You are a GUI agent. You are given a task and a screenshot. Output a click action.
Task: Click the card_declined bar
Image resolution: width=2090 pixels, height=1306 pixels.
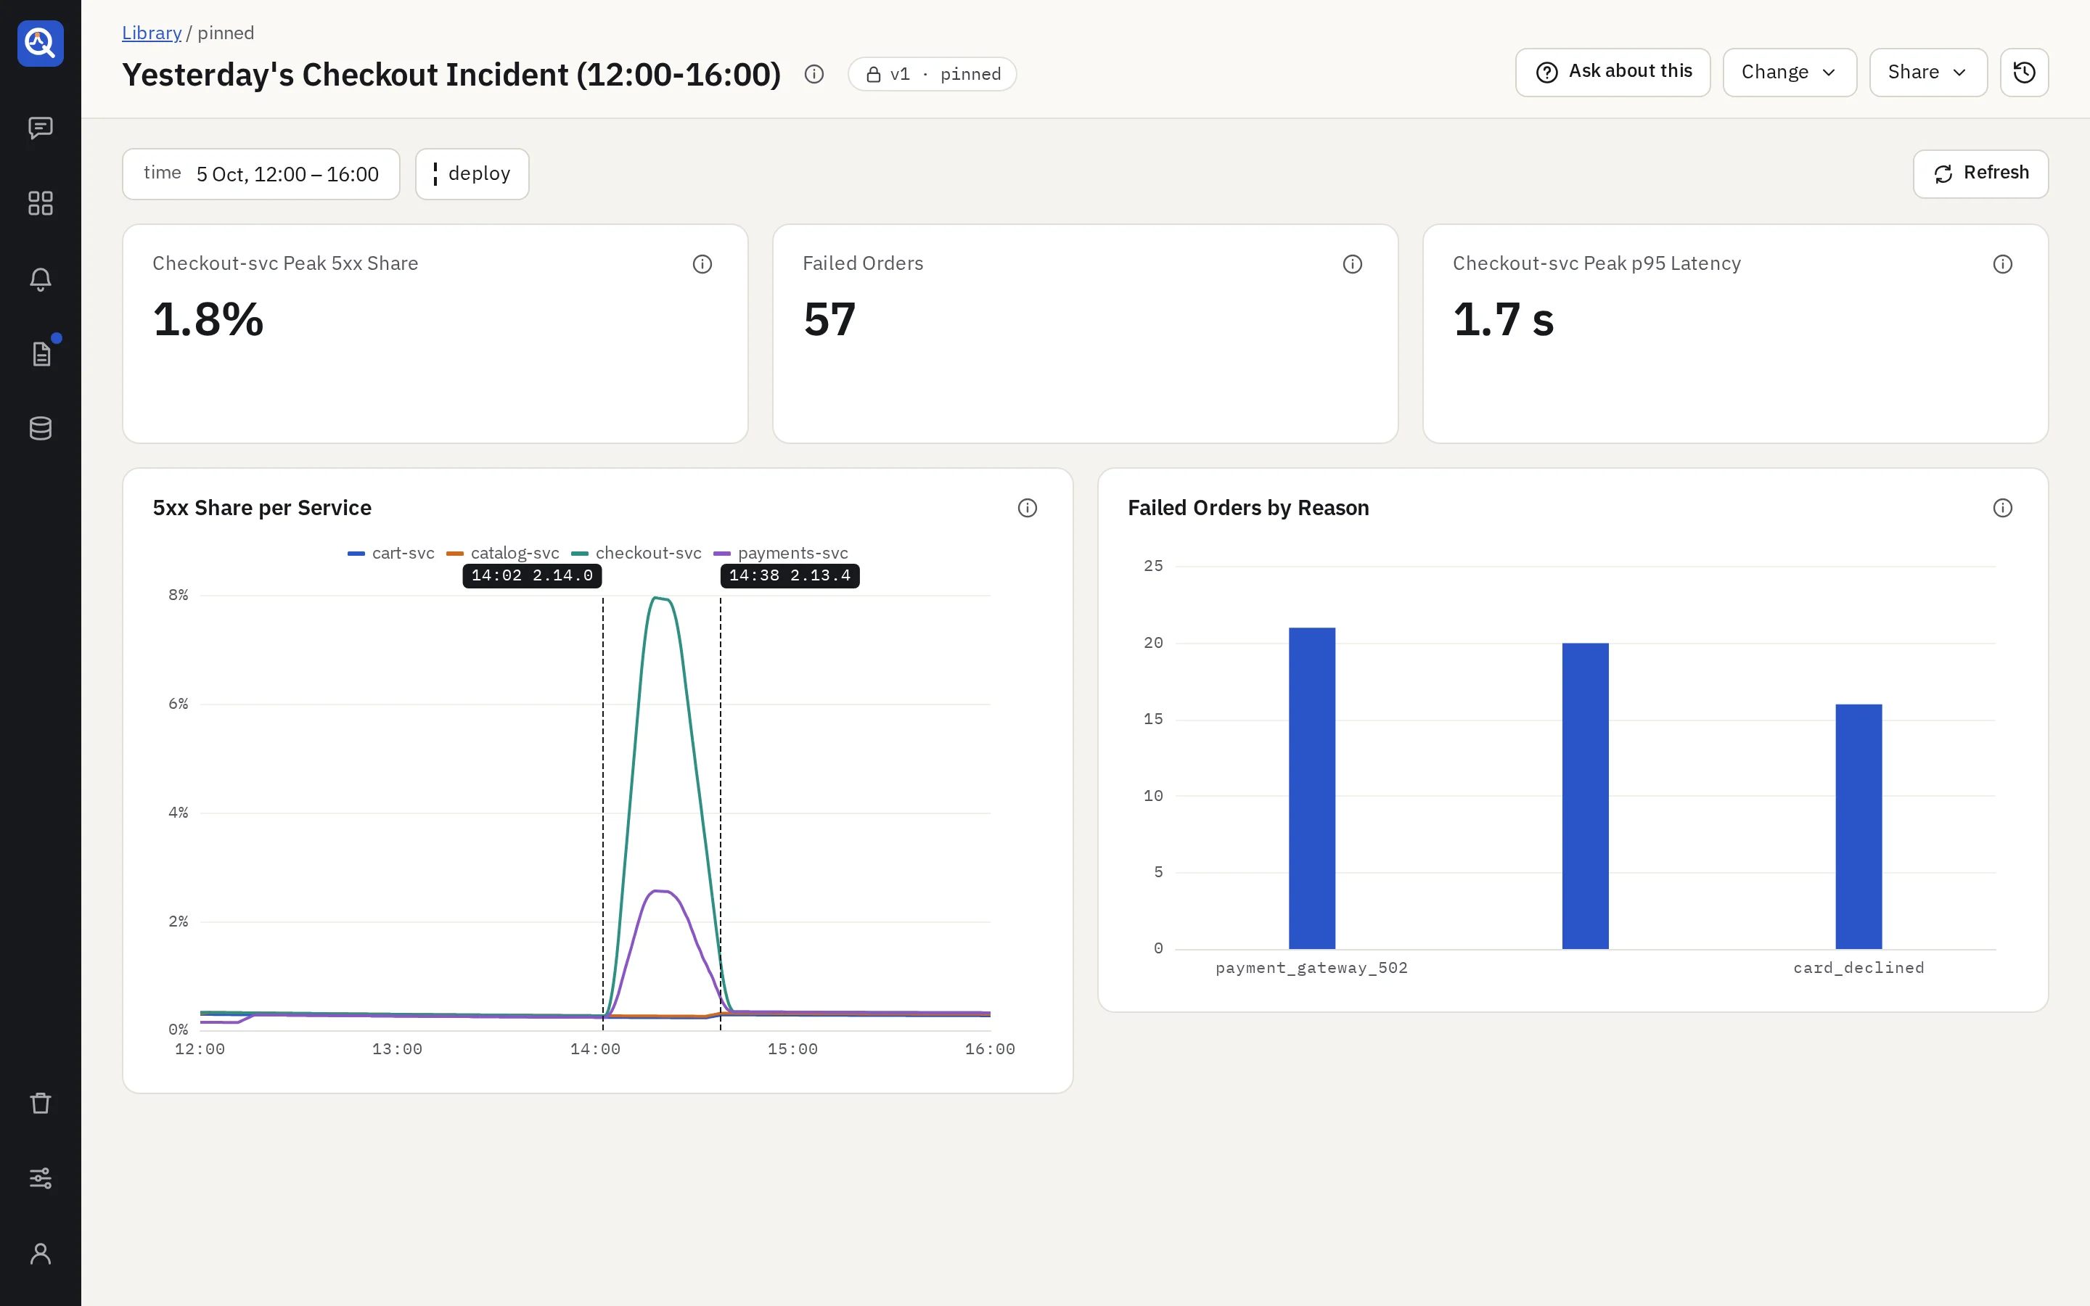click(1859, 826)
